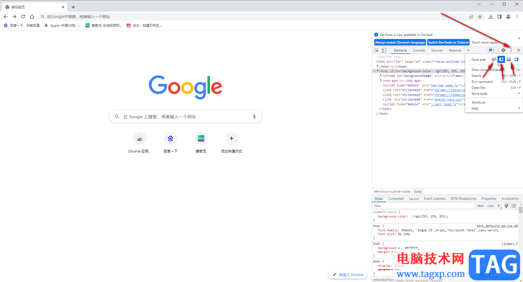Select dock to right icon
This screenshot has height=282, width=523.
(x=516, y=59)
